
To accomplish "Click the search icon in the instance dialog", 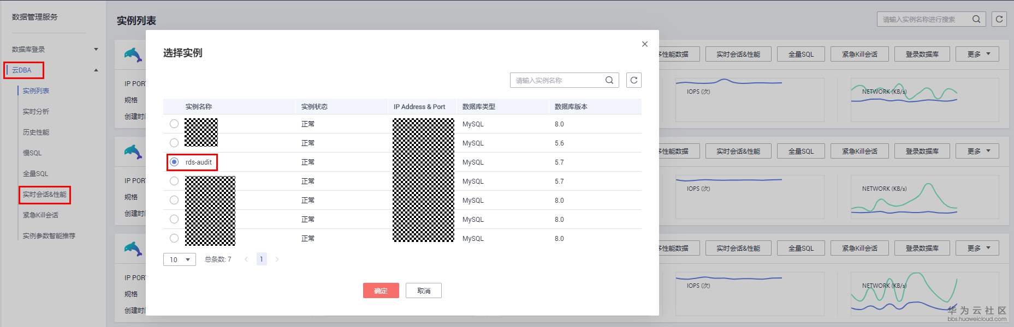I will click(x=609, y=80).
